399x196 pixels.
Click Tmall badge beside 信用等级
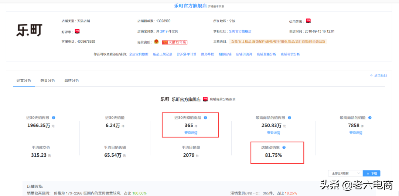pyautogui.click(x=308, y=21)
